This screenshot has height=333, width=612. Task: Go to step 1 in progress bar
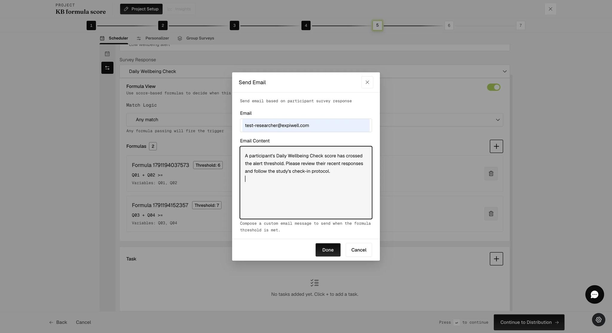pyautogui.click(x=91, y=25)
